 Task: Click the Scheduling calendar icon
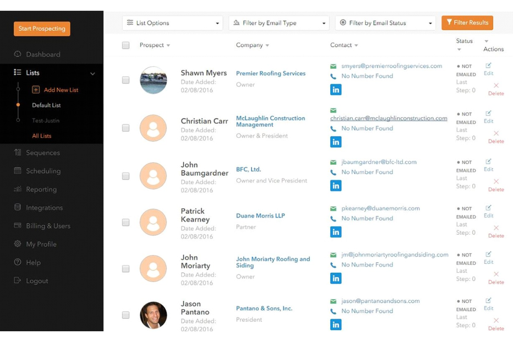(17, 170)
